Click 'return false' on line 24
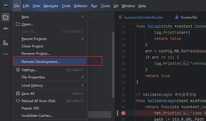The height and width of the screenshot is (121, 206). [167, 39]
